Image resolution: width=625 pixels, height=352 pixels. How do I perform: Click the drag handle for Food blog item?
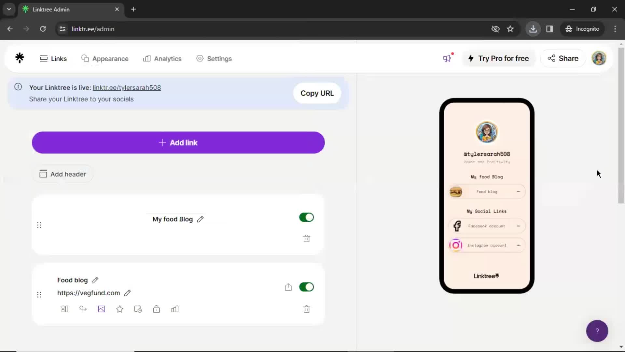[x=39, y=294]
